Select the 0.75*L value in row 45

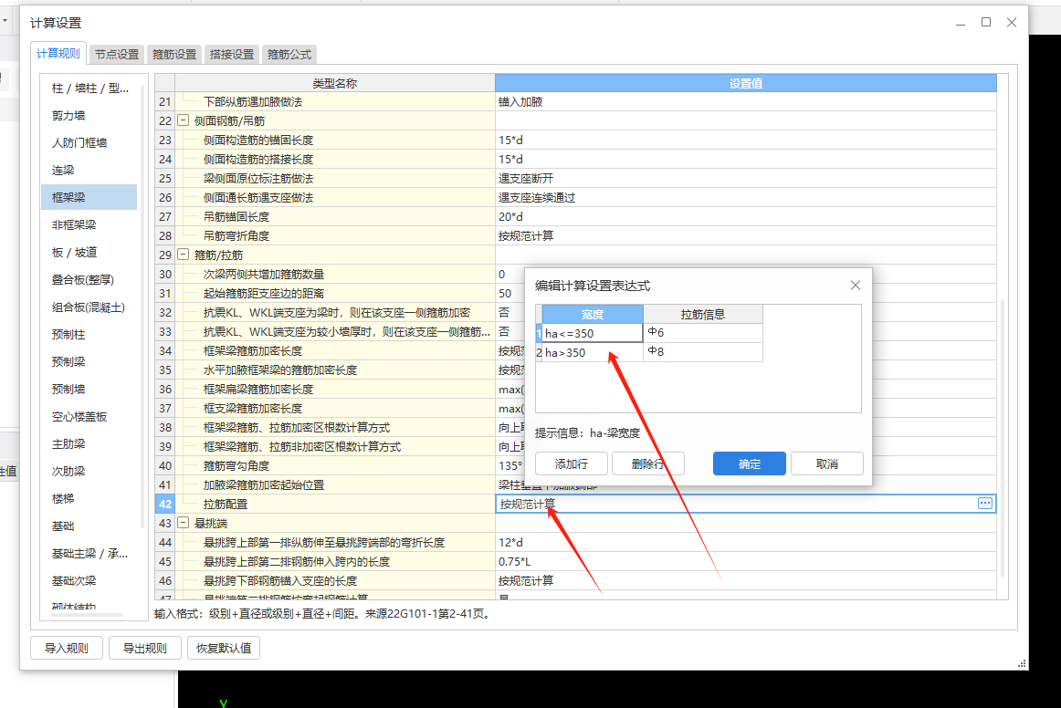746,561
